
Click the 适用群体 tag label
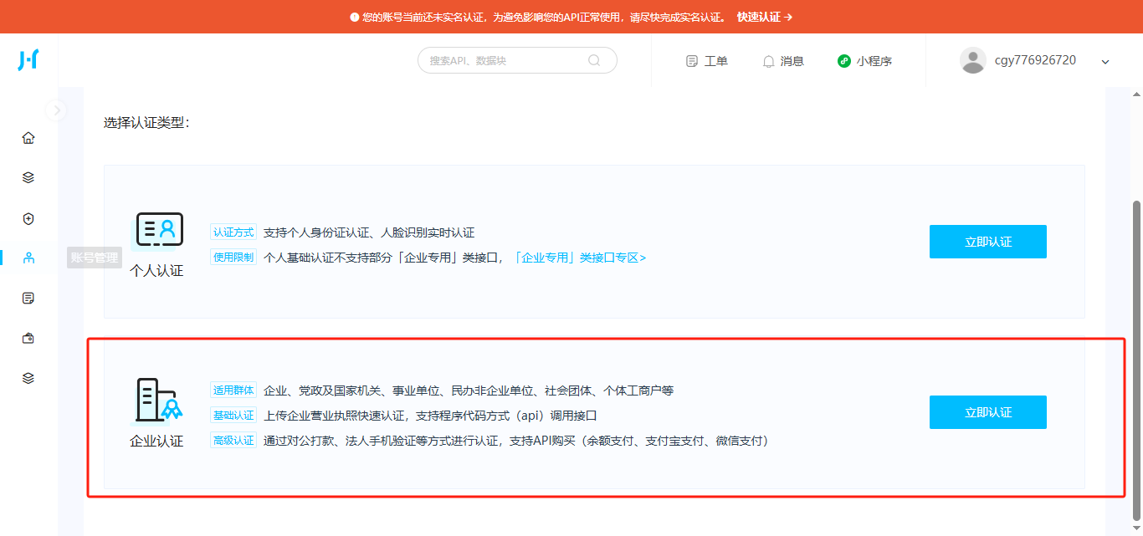tap(233, 391)
